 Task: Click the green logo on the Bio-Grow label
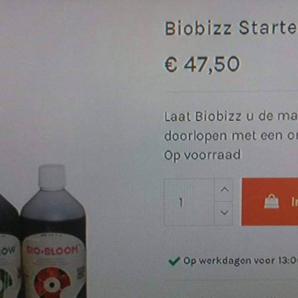(7, 281)
